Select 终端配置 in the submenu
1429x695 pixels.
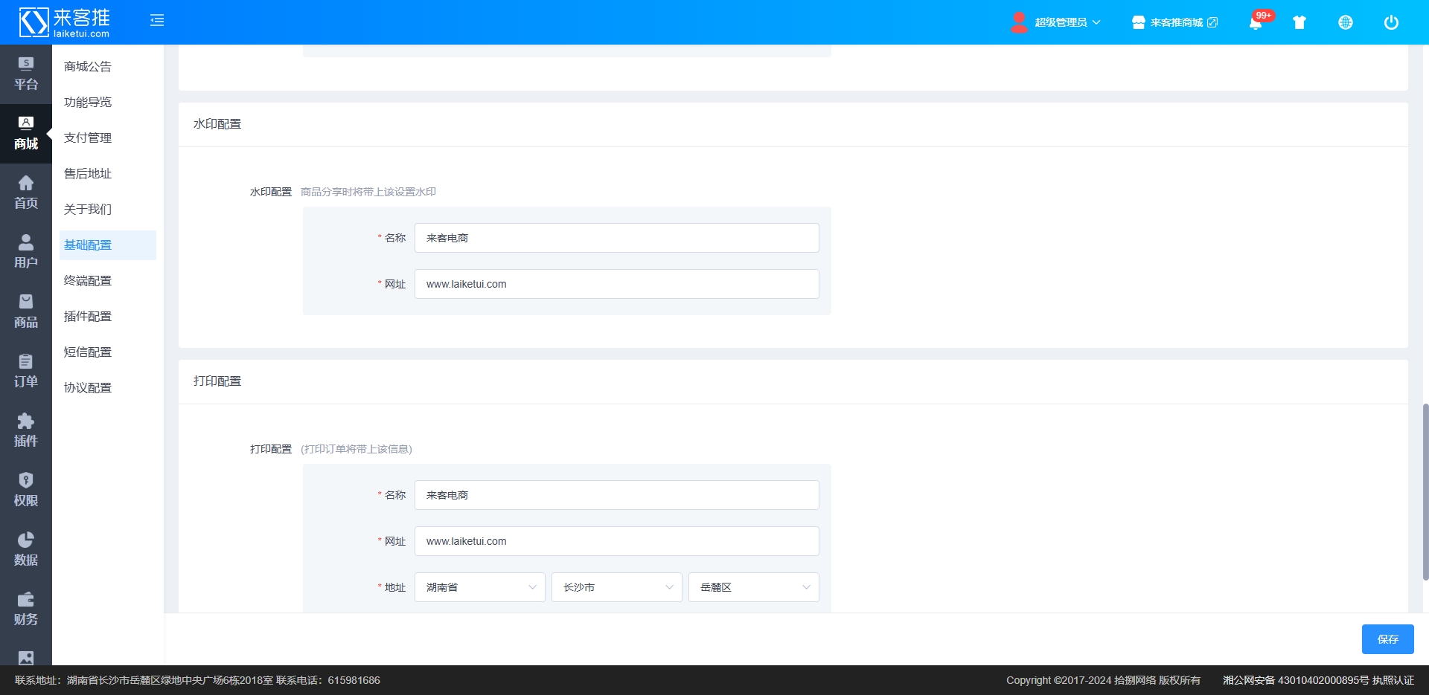[x=88, y=280]
